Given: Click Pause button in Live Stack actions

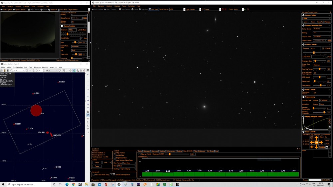Looking at the screenshot, I should (x=97, y=166).
